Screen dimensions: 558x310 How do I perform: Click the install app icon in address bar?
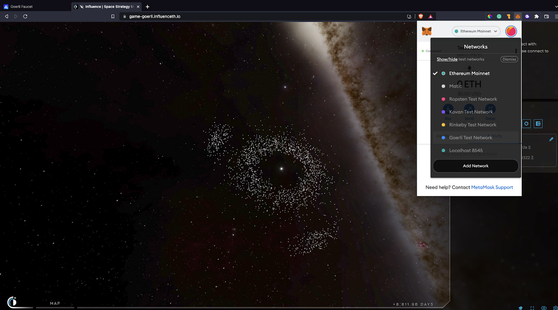tap(409, 16)
